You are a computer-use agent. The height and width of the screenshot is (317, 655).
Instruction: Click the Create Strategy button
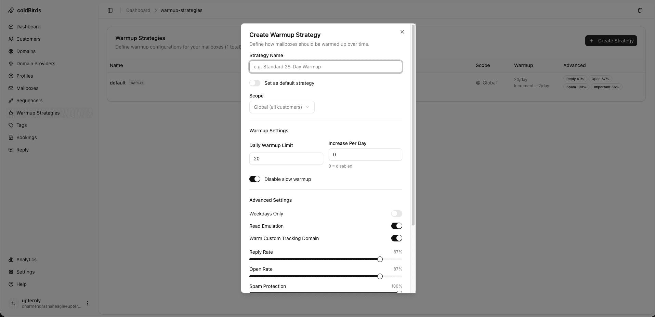[x=611, y=41]
